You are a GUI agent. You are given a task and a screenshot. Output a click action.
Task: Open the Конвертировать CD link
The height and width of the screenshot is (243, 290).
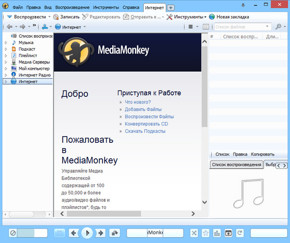click(146, 124)
